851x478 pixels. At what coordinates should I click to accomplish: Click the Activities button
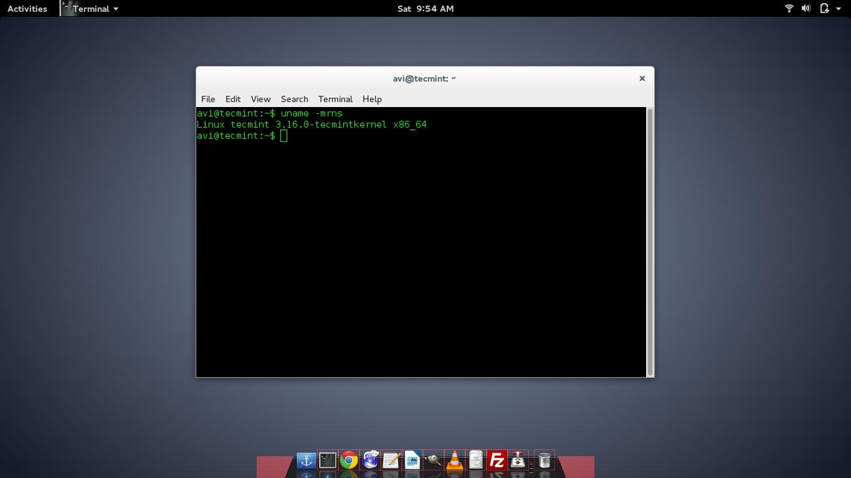point(27,9)
